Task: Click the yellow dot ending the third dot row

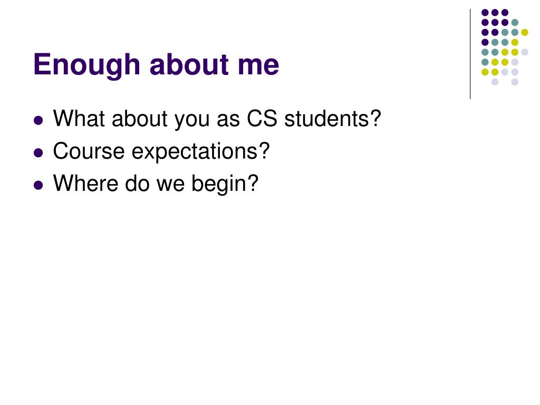Action: click(x=525, y=32)
